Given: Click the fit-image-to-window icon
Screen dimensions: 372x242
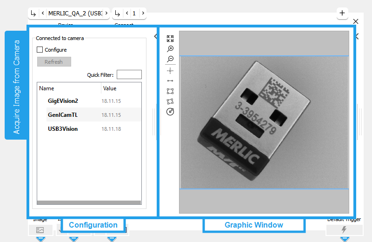Looking at the screenshot, I should point(170,39).
